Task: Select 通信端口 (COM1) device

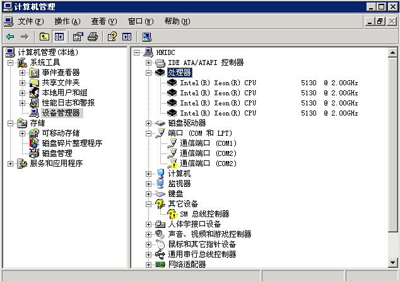Action: pos(208,143)
